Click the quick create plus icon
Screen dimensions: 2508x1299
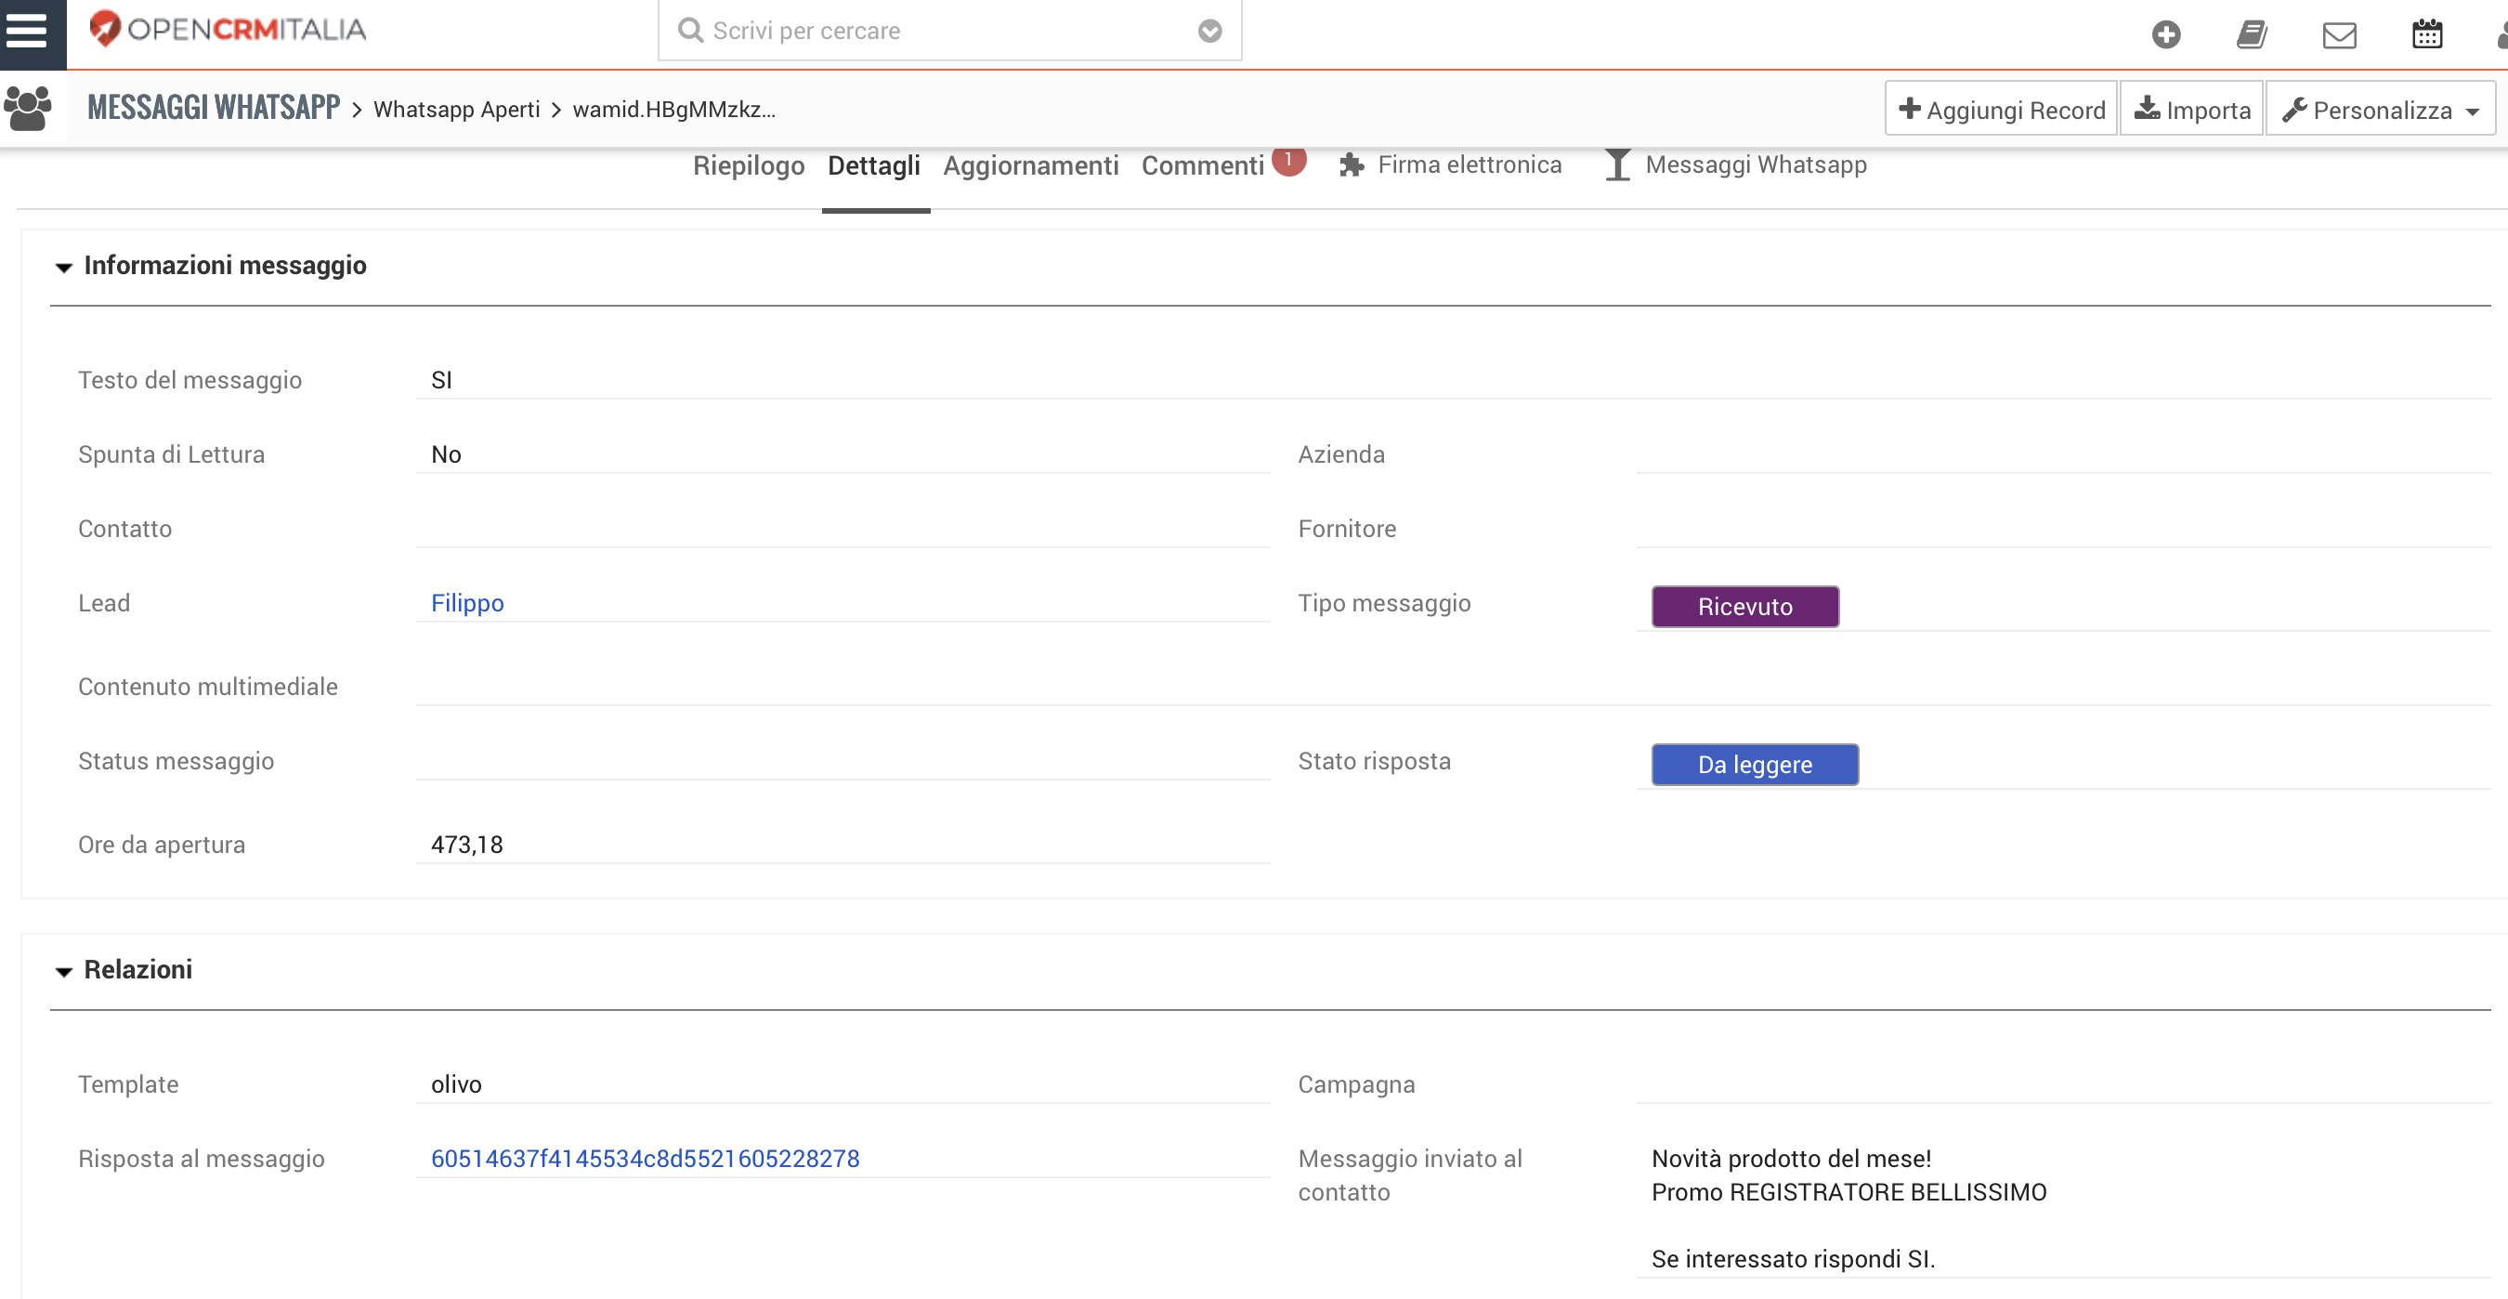click(2165, 34)
